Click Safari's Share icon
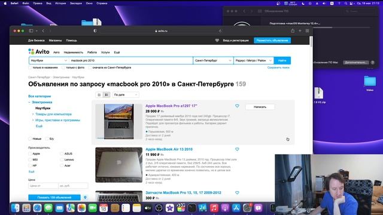This screenshot has height=215, width=383. point(293,30)
